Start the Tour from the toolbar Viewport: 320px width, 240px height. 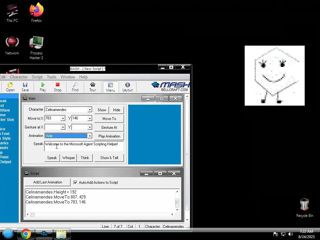point(92,87)
